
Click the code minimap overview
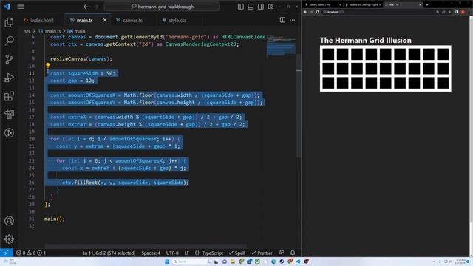click(281, 47)
